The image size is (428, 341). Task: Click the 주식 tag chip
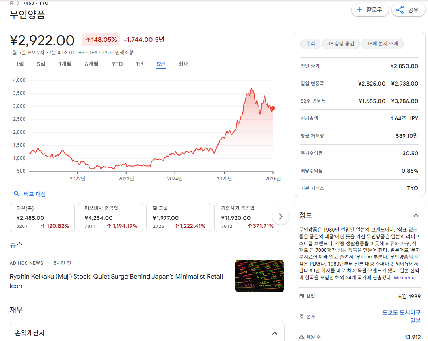tap(310, 44)
